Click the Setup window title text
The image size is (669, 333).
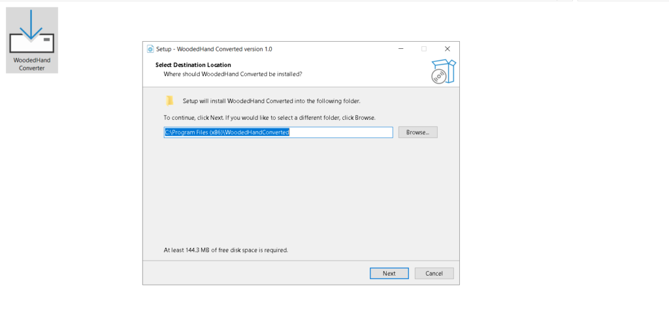214,49
